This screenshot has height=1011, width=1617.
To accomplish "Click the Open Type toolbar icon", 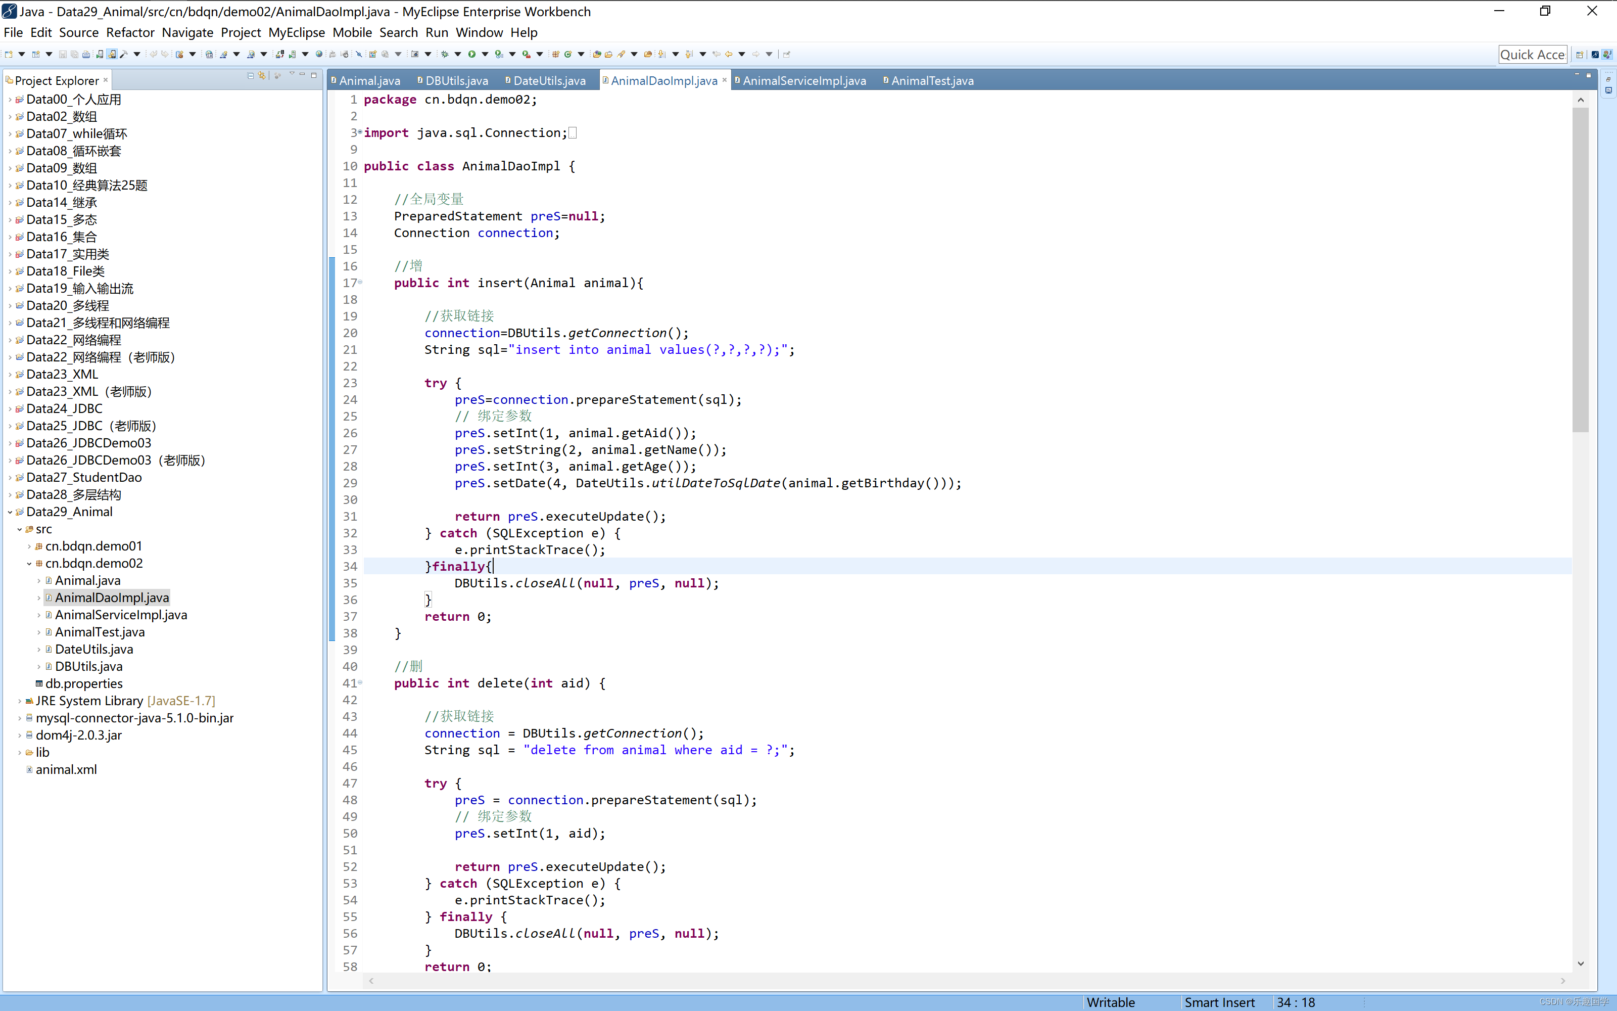I will (597, 54).
